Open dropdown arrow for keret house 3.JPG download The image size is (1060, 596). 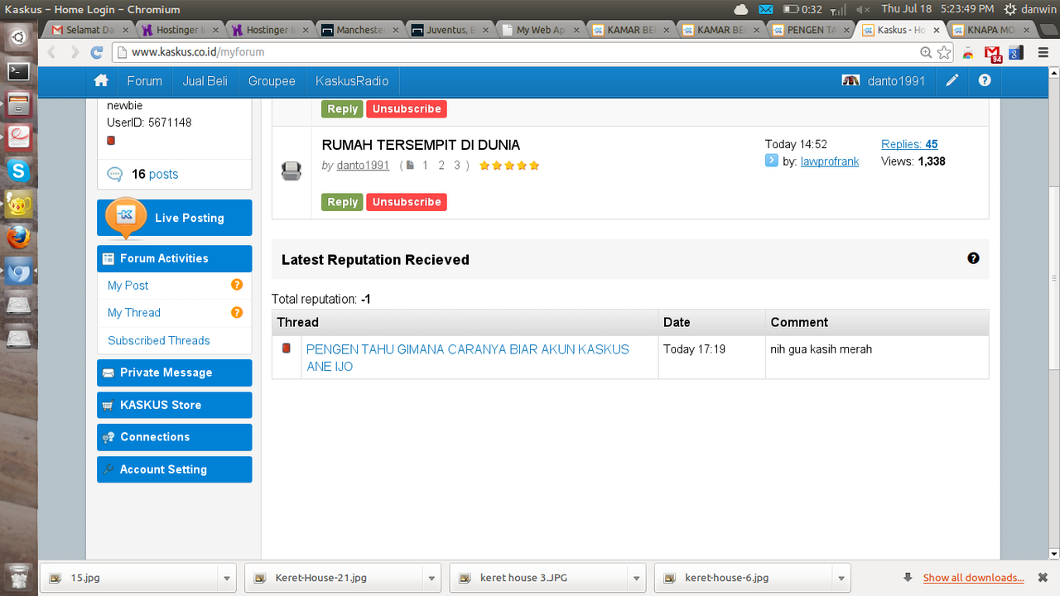tap(636, 578)
